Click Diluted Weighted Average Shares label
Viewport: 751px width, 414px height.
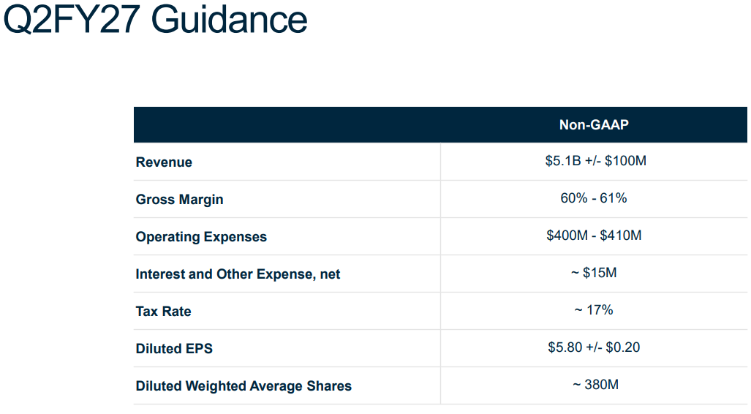pos(244,385)
